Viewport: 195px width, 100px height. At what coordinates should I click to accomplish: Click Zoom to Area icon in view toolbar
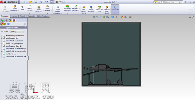(97, 17)
